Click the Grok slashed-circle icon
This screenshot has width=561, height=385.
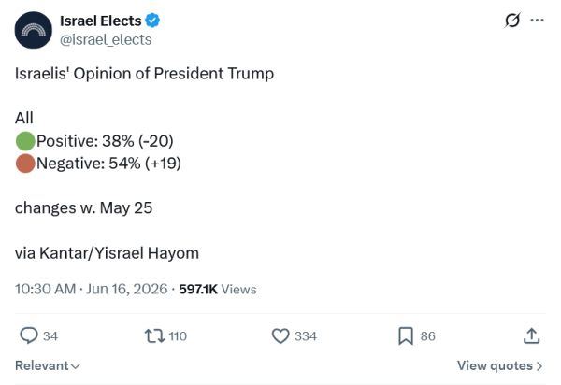[x=512, y=21]
